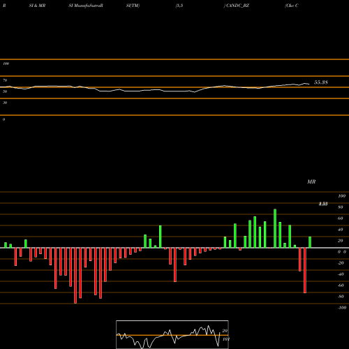The height and width of the screenshot is (349, 349).
Task: Open the mini overview chart thumbnail
Action: 172,334
